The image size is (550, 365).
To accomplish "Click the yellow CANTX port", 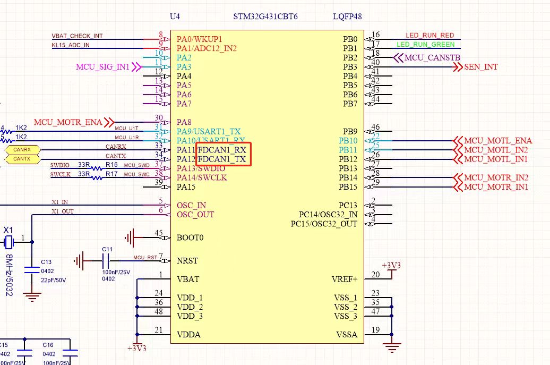I will 22,159.
